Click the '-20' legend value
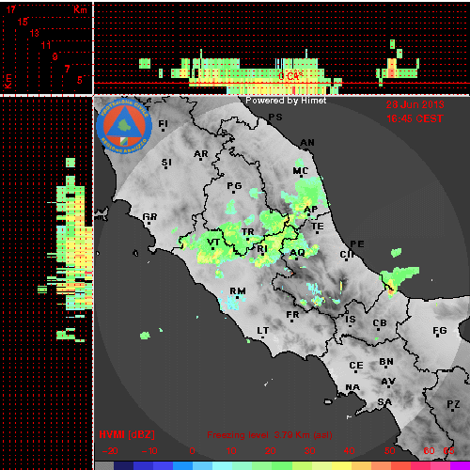 coord(110,451)
